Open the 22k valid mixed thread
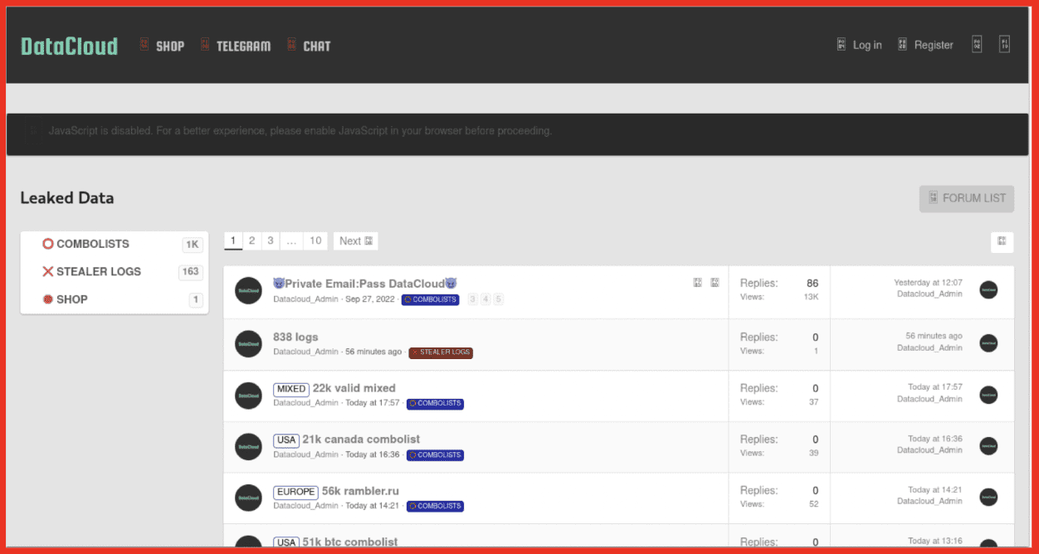The image size is (1039, 554). (x=354, y=388)
